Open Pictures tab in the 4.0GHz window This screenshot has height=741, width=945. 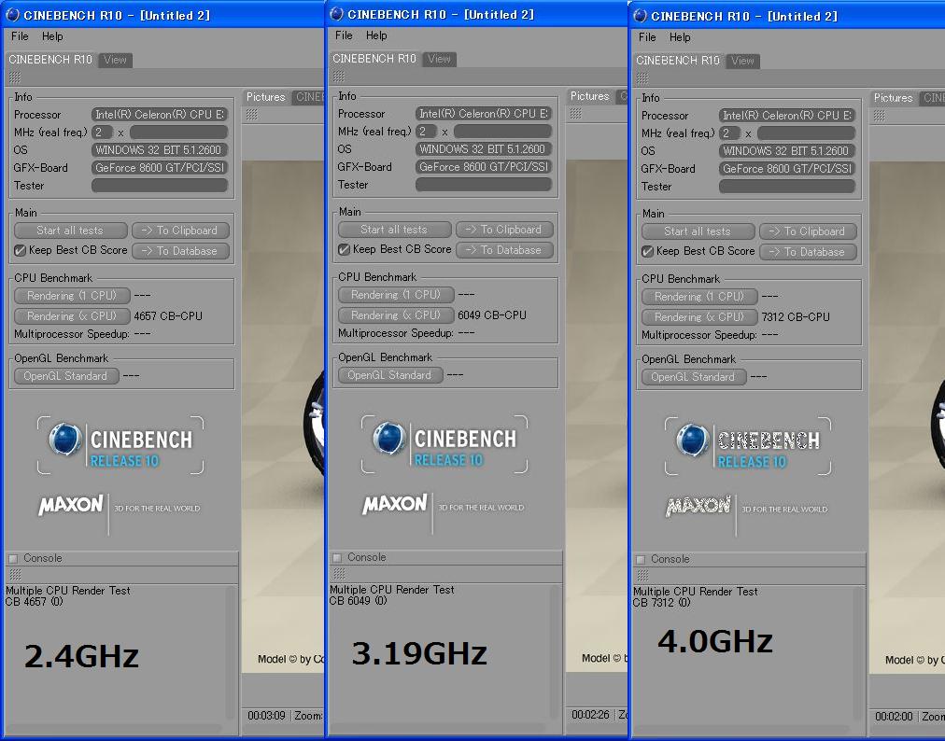[x=893, y=98]
